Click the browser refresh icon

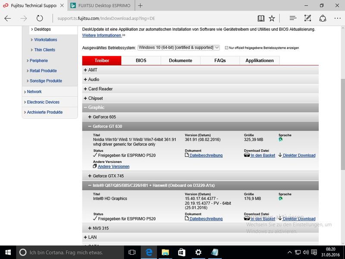[x=40, y=19]
